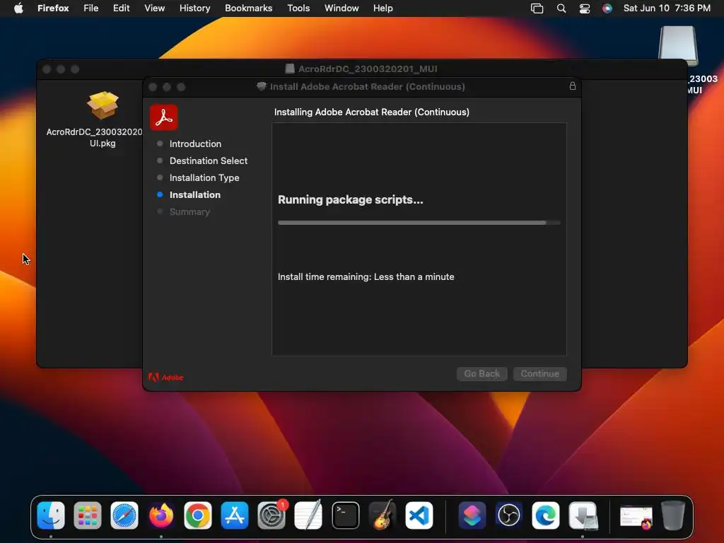The width and height of the screenshot is (724, 543).
Task: Open the Window menu
Action: tap(341, 8)
